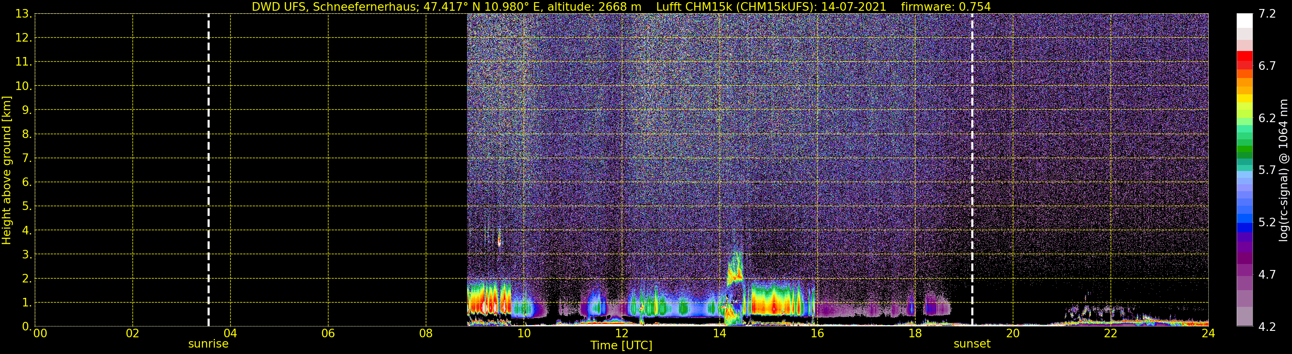The image size is (1292, 354).
Task: Click the 'Lufft CHM15k (CHM15kUFS): 14-07-2021' text
Action: (x=771, y=7)
